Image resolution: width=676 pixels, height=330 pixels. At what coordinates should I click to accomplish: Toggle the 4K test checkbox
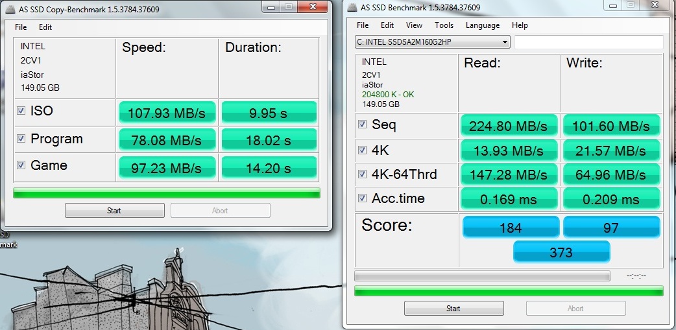363,150
